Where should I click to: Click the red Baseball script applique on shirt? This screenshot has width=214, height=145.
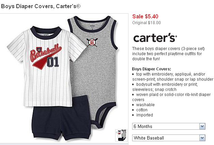pyautogui.click(x=45, y=55)
